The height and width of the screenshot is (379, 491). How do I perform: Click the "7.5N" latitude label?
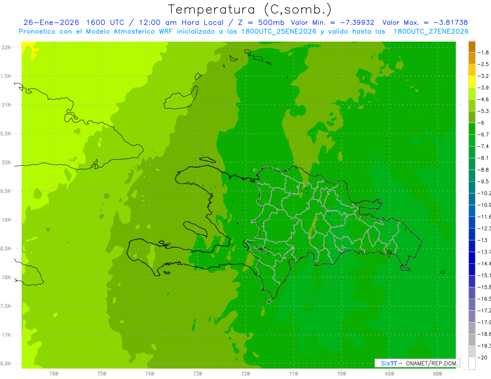point(6,306)
